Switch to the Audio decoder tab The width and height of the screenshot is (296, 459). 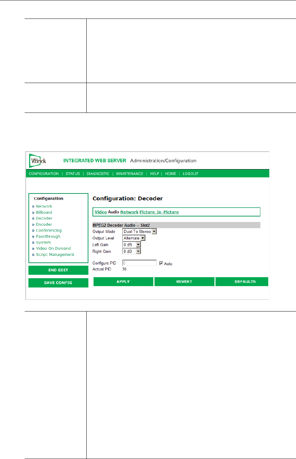(x=113, y=212)
